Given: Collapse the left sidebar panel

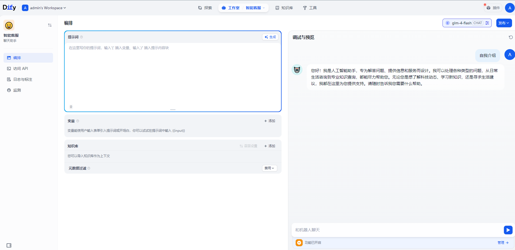Looking at the screenshot, I should point(9,245).
